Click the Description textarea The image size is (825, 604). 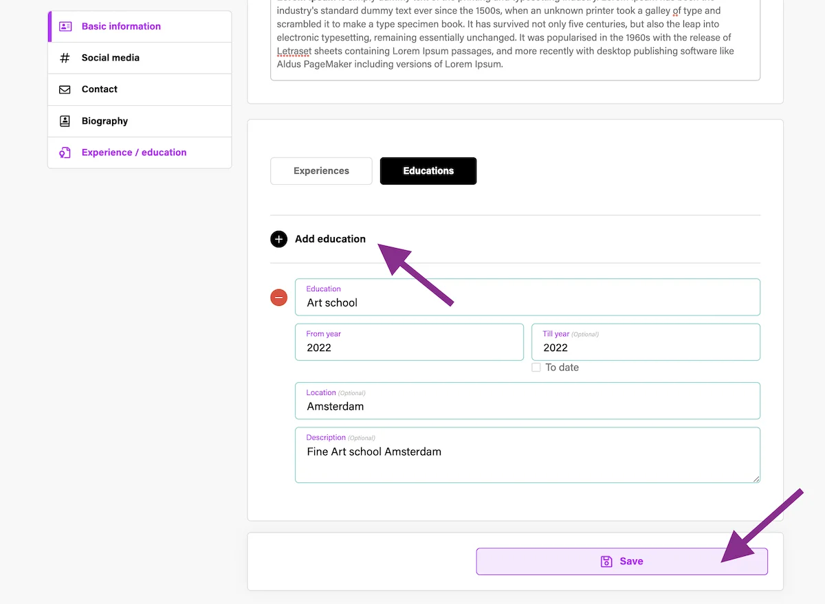[527, 455]
